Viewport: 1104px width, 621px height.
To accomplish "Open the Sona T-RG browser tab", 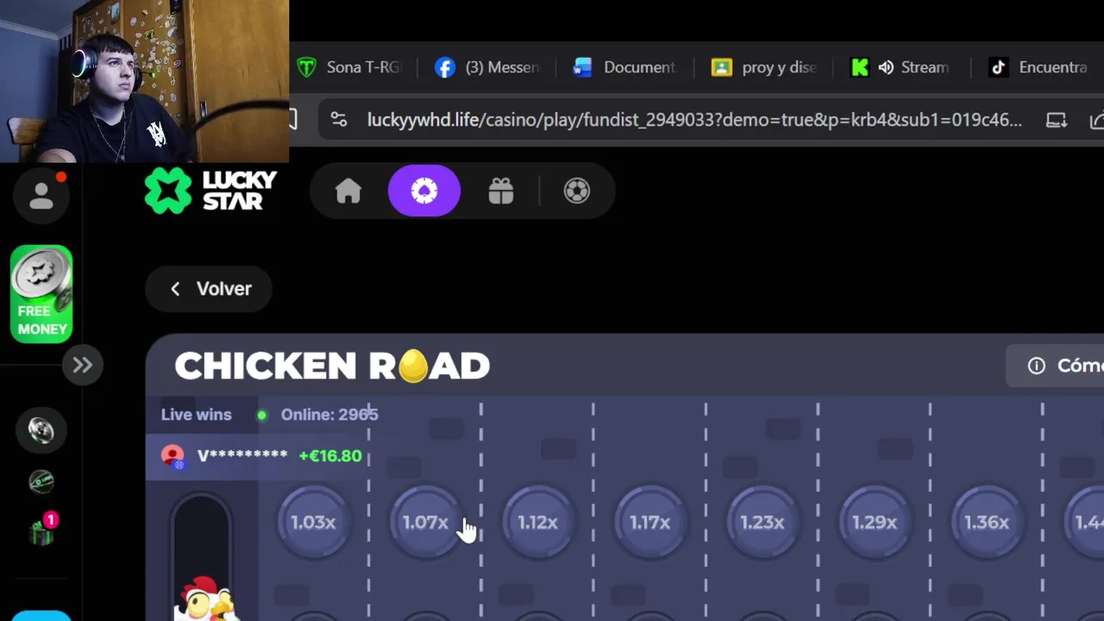I will (x=348, y=67).
